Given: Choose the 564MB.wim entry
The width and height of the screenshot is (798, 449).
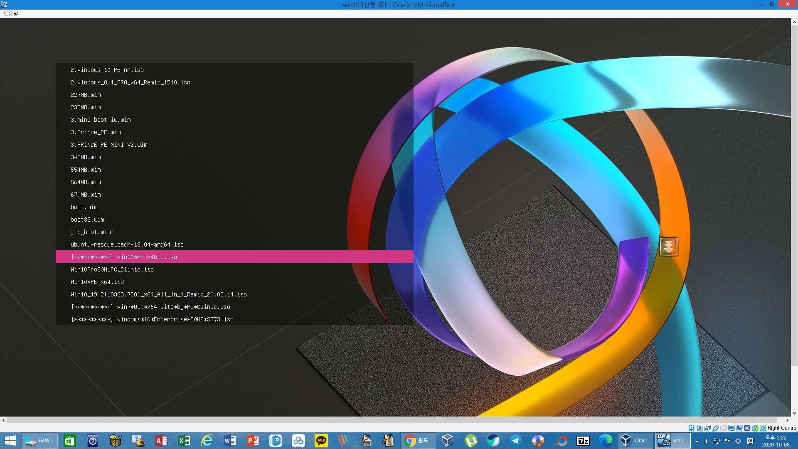Looking at the screenshot, I should (x=234, y=182).
